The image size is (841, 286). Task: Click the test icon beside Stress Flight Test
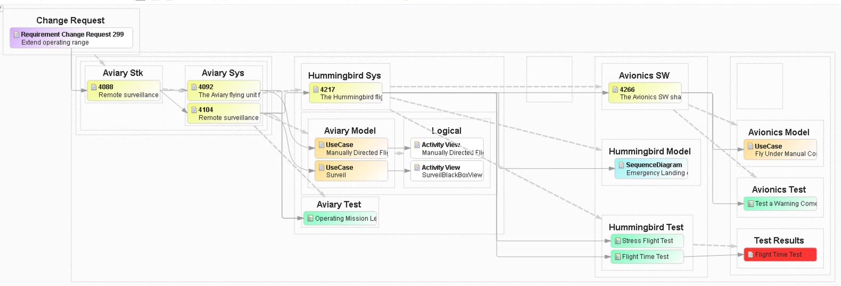tap(617, 241)
